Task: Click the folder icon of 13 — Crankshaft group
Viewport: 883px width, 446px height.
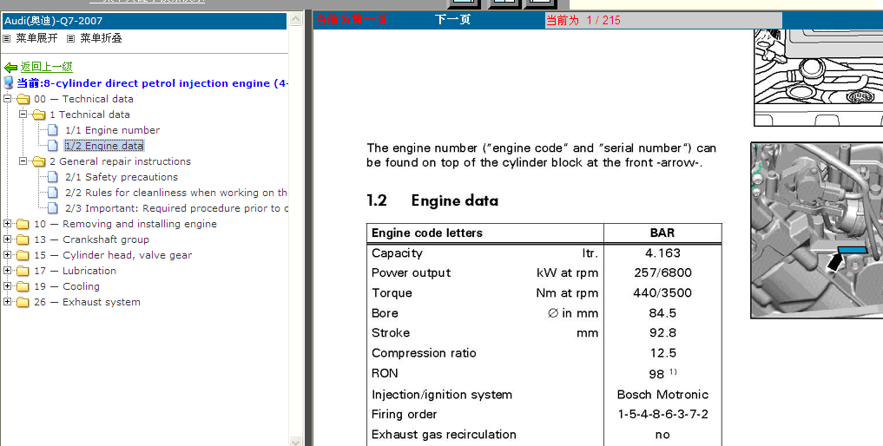Action: 23,239
